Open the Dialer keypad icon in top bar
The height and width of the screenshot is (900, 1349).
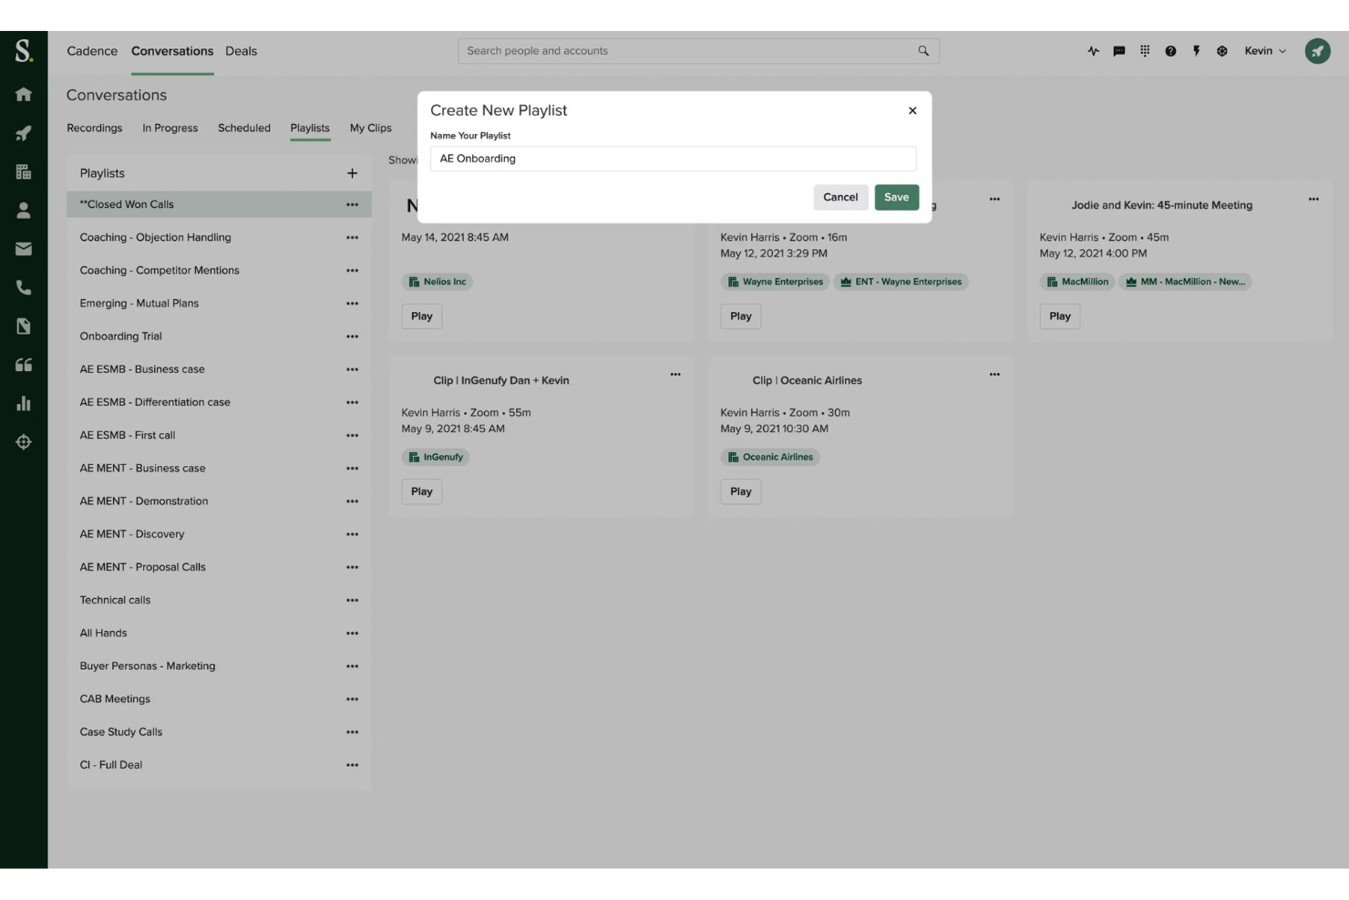[1144, 50]
